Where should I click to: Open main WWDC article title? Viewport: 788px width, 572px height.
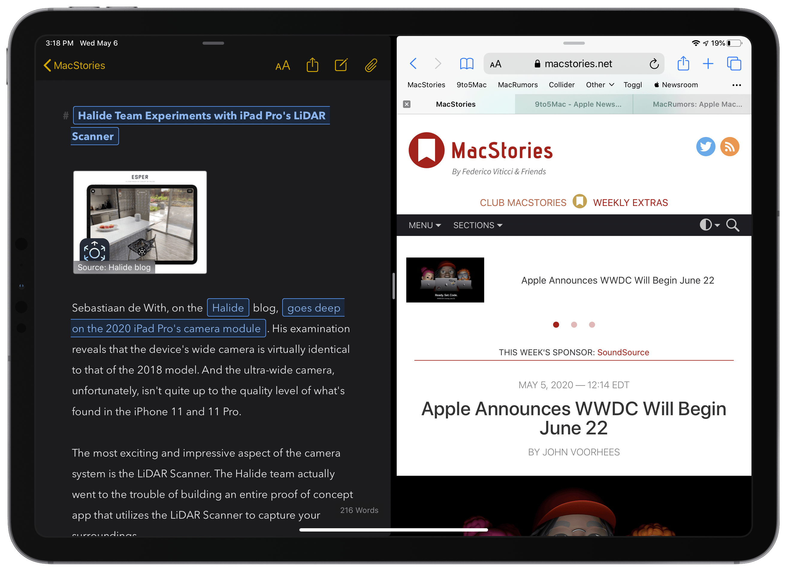pos(574,418)
